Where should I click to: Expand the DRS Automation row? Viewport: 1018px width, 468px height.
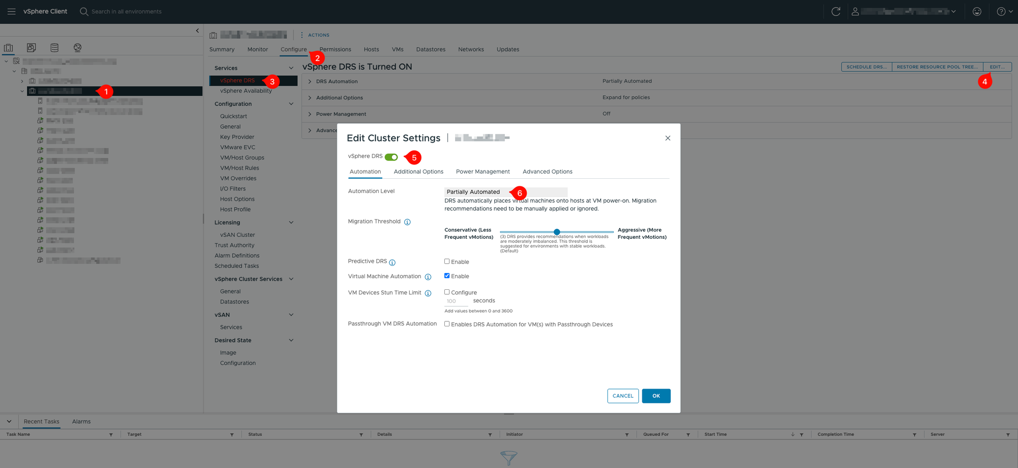[309, 81]
